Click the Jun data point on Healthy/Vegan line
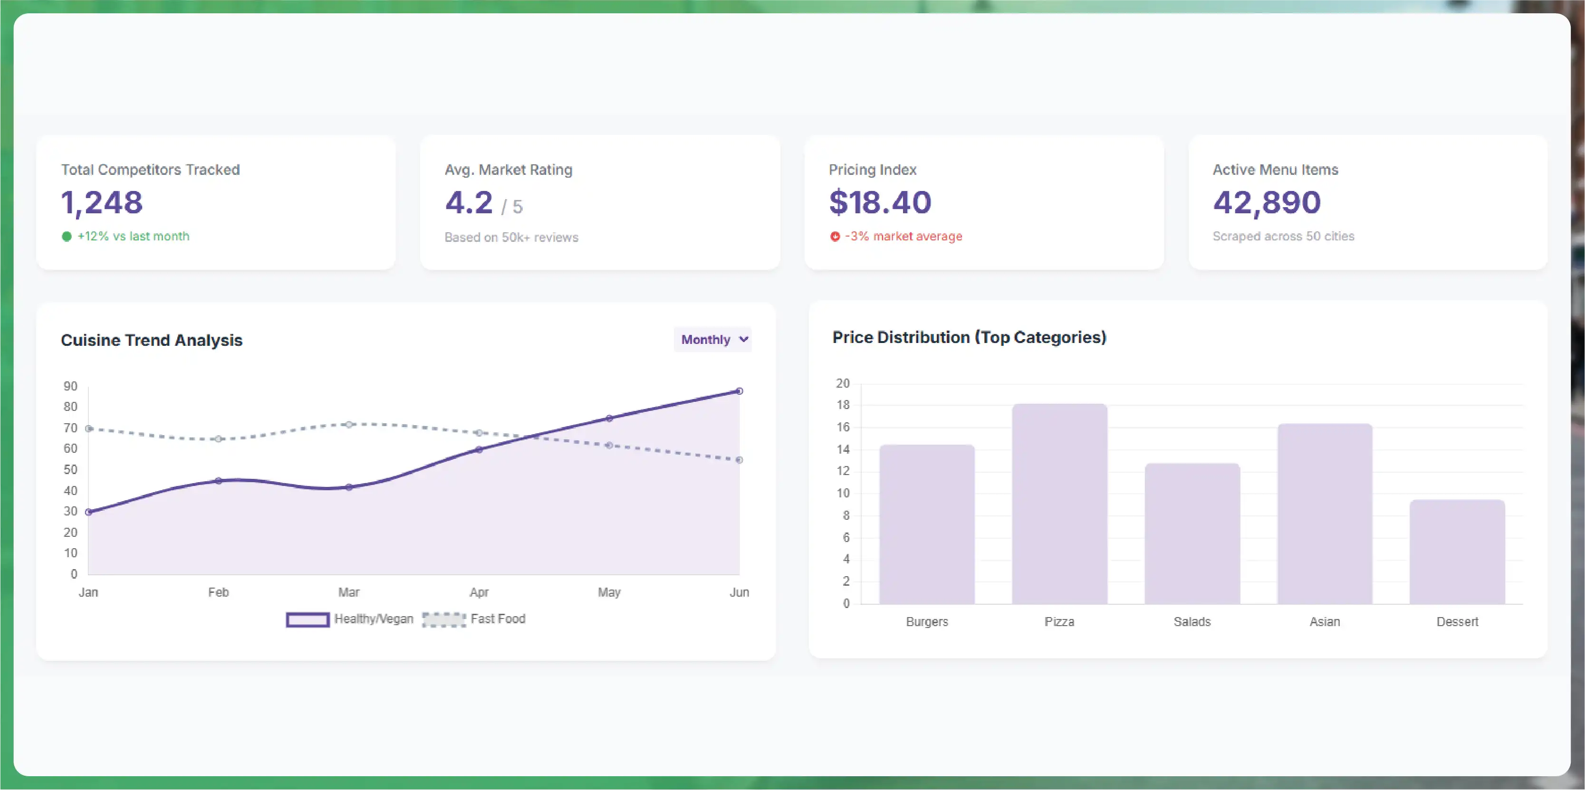Screen dimensions: 1585x790 coord(739,391)
